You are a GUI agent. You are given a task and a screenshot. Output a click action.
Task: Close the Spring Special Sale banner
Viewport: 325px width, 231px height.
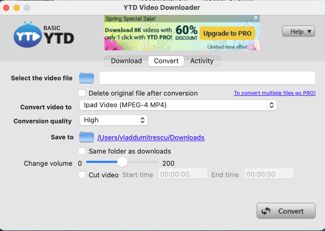click(x=256, y=18)
